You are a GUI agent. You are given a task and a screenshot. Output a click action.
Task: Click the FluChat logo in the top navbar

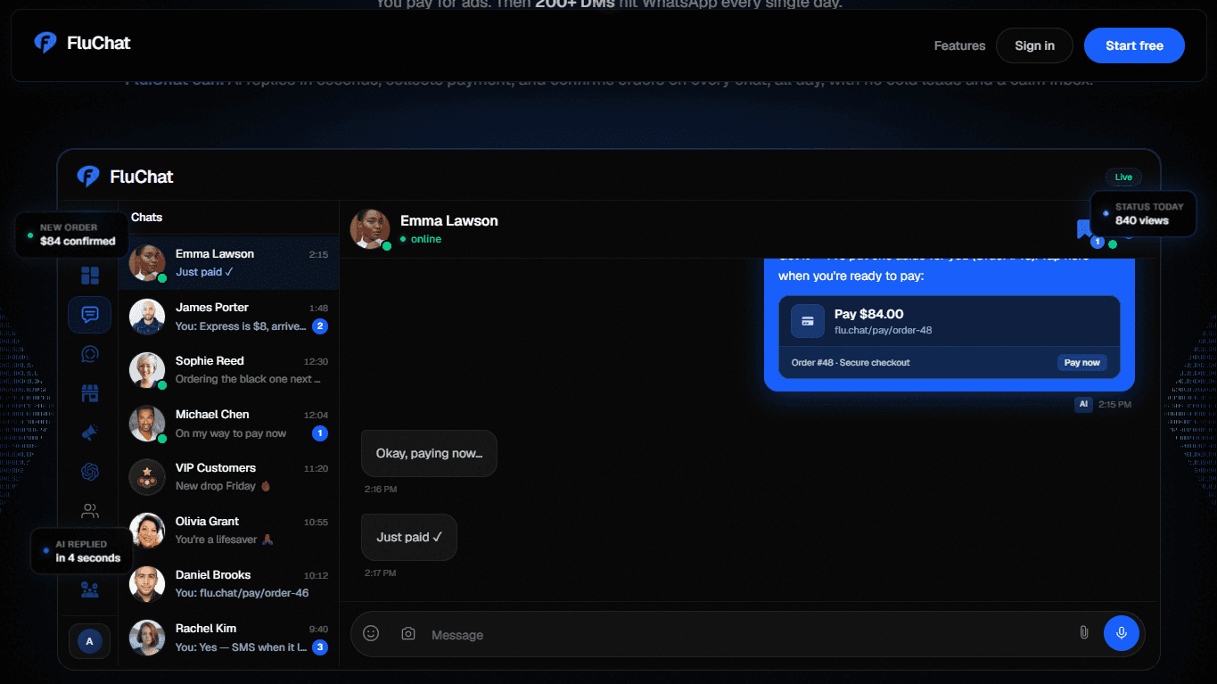click(x=82, y=43)
